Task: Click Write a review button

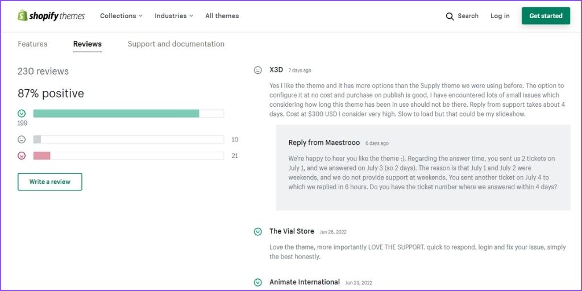Action: (50, 182)
